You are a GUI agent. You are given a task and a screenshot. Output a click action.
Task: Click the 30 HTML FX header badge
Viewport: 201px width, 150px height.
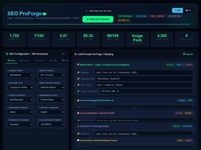tap(124, 20)
